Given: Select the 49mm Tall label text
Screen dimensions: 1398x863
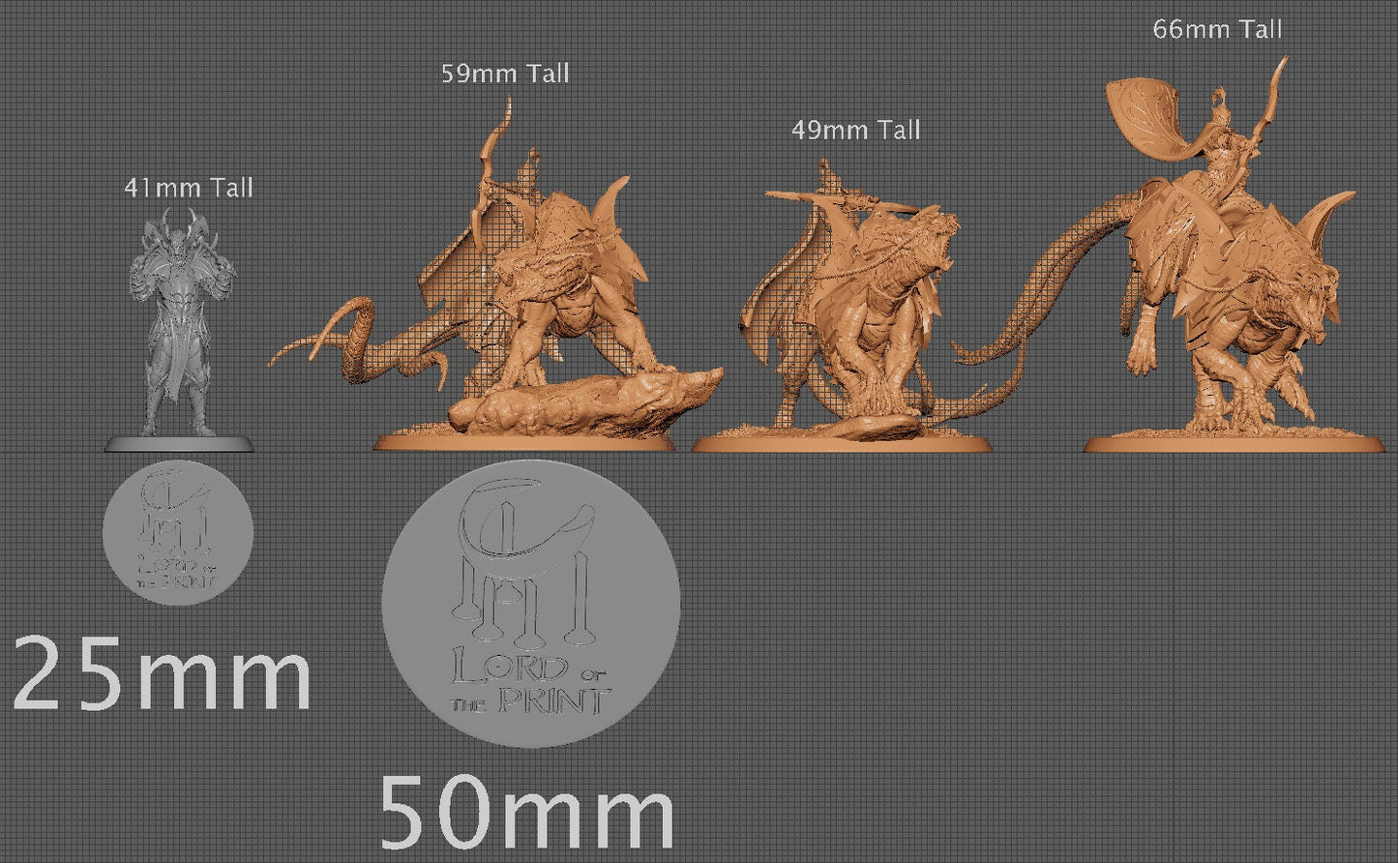Looking at the screenshot, I should pos(856,130).
